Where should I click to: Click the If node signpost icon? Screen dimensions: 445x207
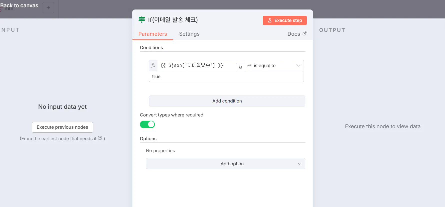pyautogui.click(x=142, y=20)
